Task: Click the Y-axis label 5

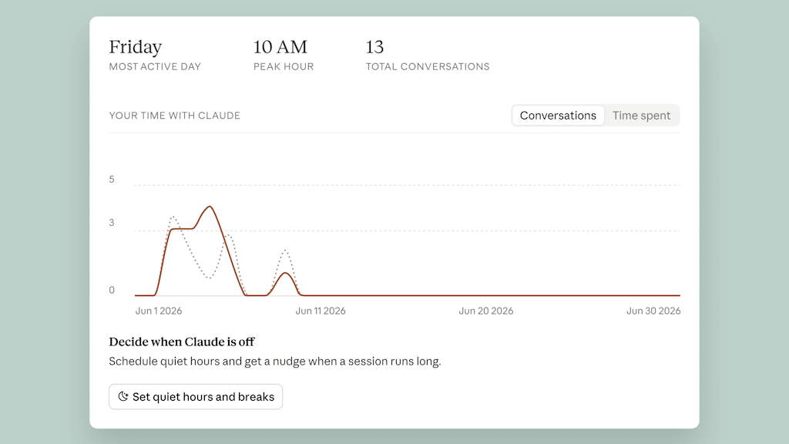Action: click(x=112, y=179)
